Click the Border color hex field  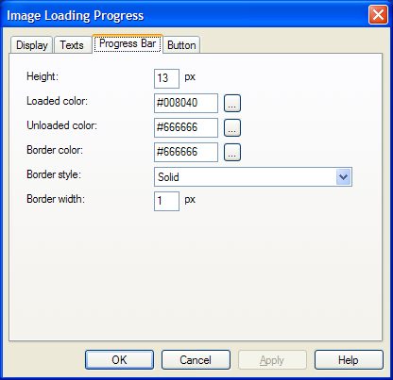coord(186,152)
